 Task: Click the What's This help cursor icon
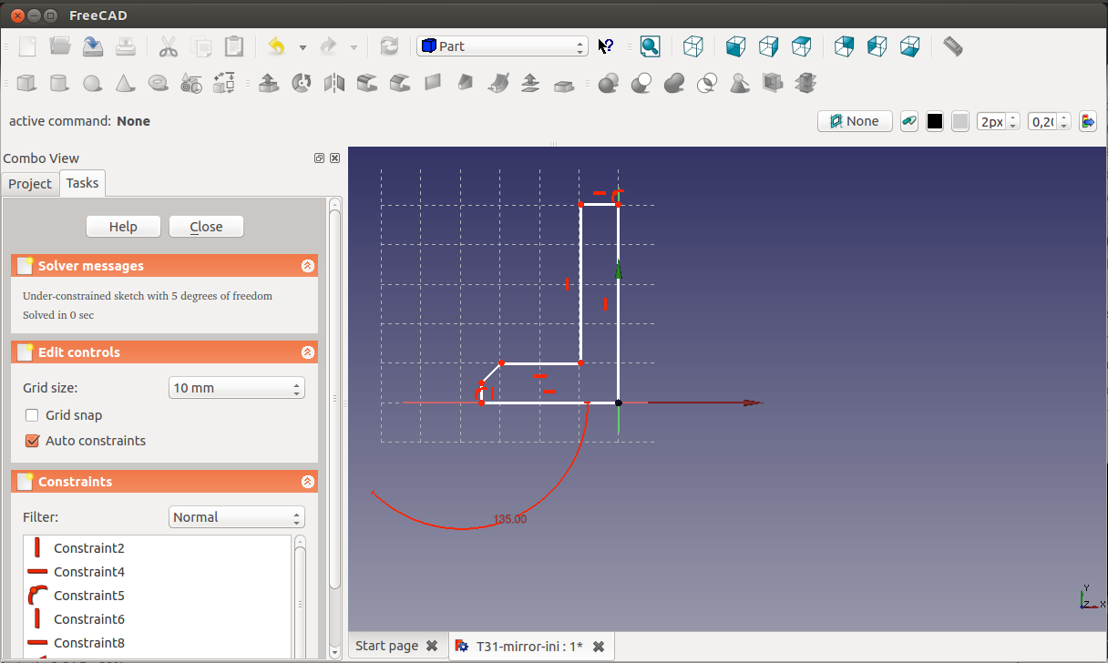607,46
